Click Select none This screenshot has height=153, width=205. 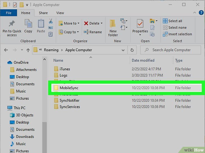[x=175, y=27]
